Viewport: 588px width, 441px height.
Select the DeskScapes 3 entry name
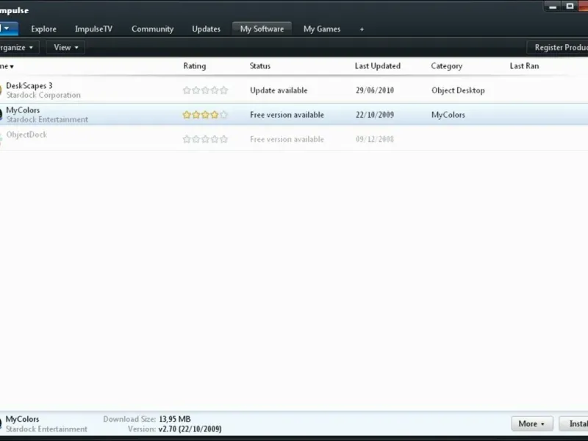point(29,86)
